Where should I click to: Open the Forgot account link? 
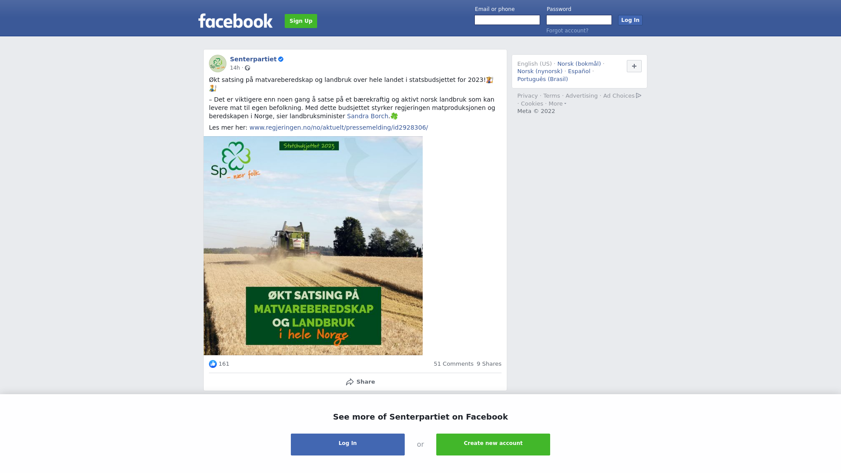pos(567,31)
